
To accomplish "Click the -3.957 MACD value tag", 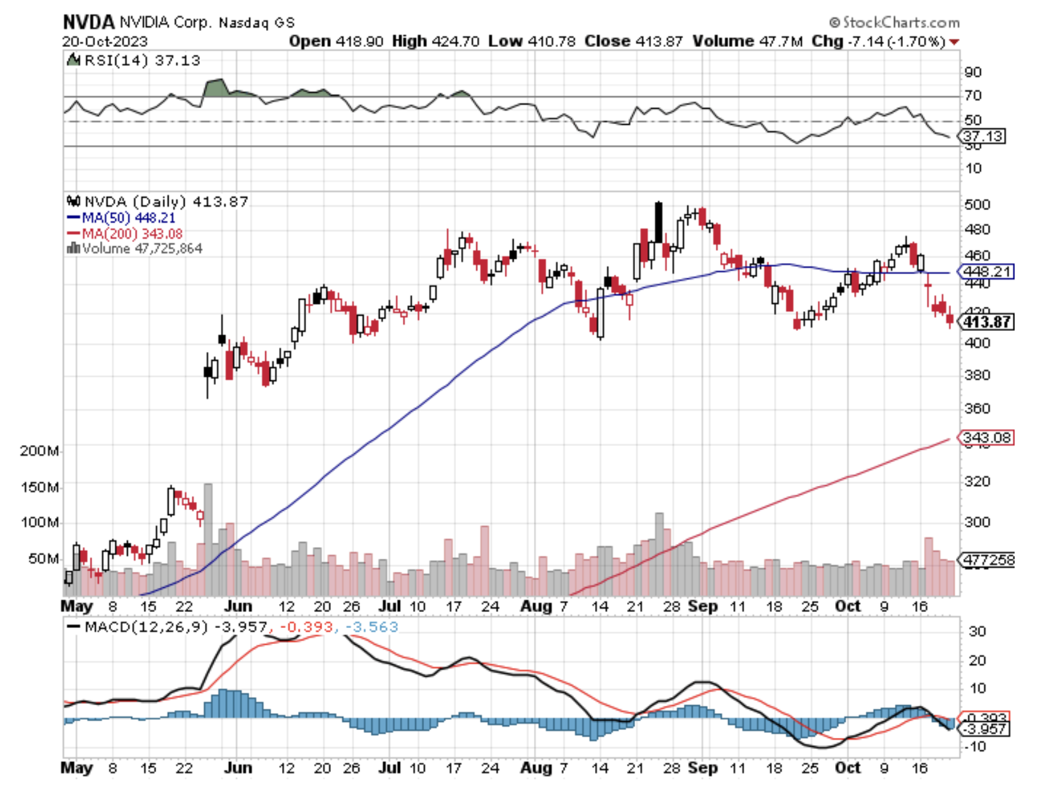I will coord(986,729).
